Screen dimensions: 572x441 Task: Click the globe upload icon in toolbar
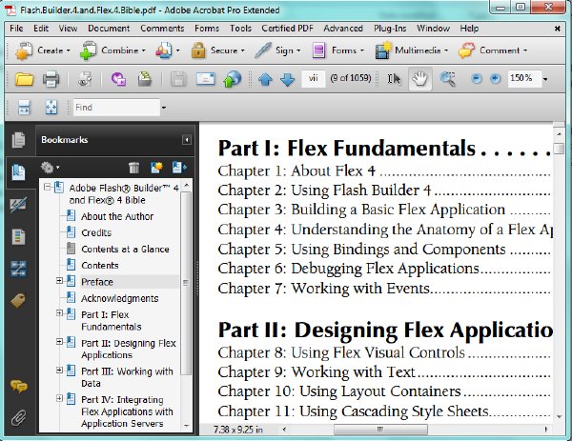(233, 78)
